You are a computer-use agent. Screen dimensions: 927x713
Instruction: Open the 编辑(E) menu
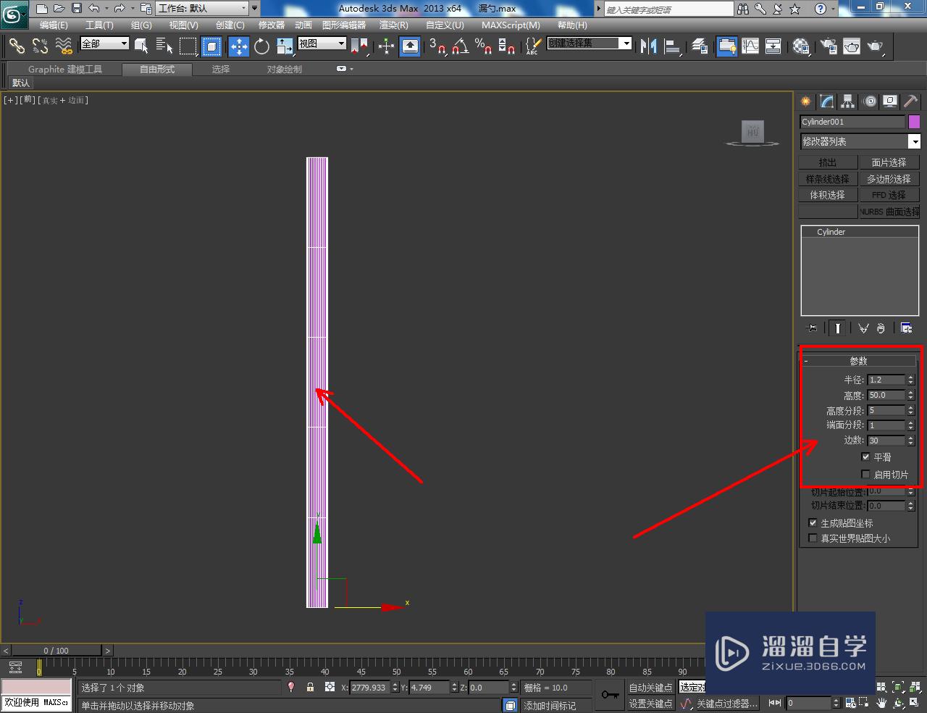pyautogui.click(x=54, y=25)
